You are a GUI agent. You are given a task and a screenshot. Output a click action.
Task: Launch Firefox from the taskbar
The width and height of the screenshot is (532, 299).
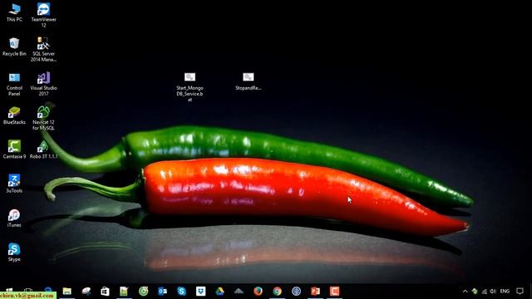coord(259,291)
